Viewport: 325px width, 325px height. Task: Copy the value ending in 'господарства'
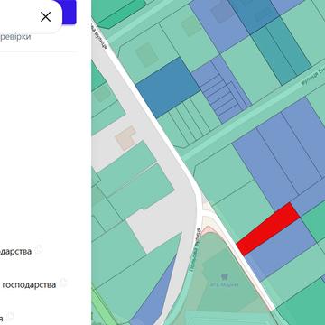63,283
